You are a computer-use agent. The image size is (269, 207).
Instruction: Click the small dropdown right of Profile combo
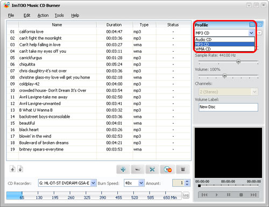tap(259, 33)
